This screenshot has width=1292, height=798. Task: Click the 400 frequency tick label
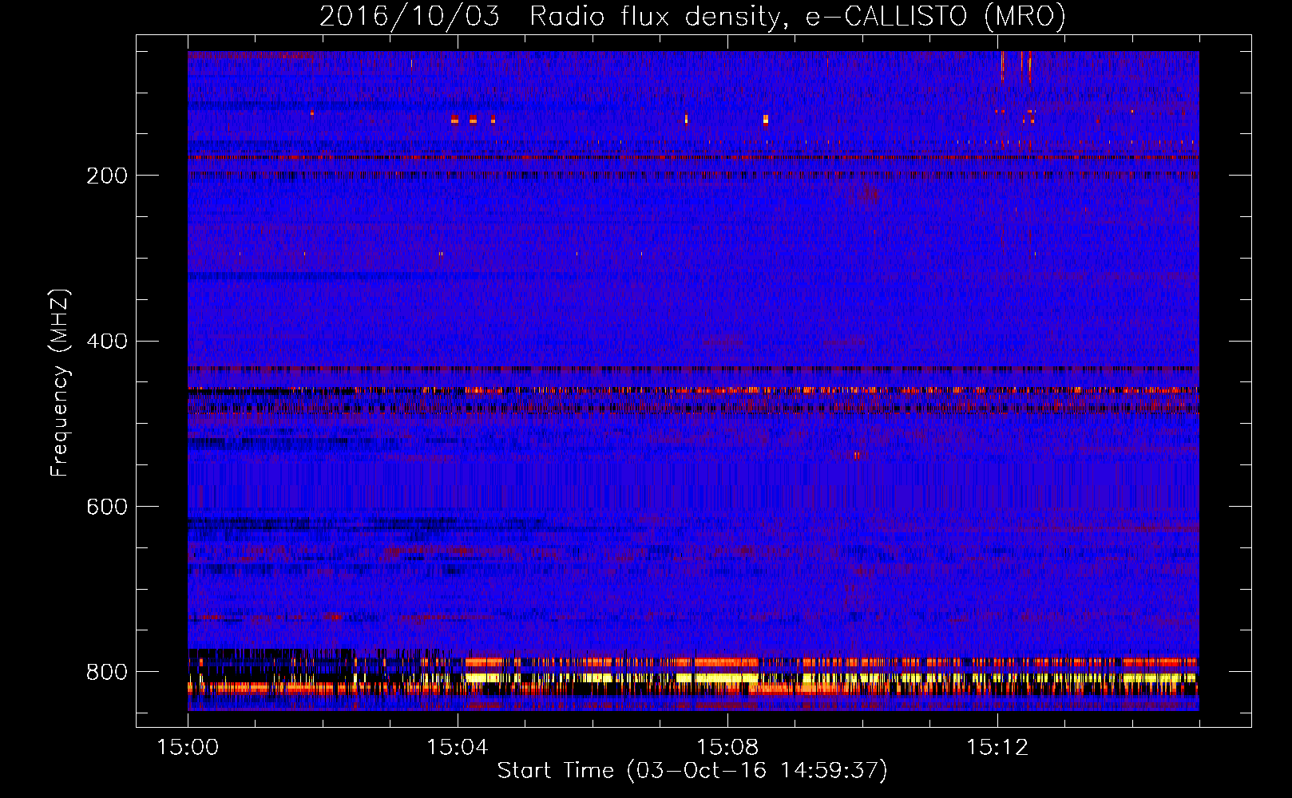[x=107, y=342]
